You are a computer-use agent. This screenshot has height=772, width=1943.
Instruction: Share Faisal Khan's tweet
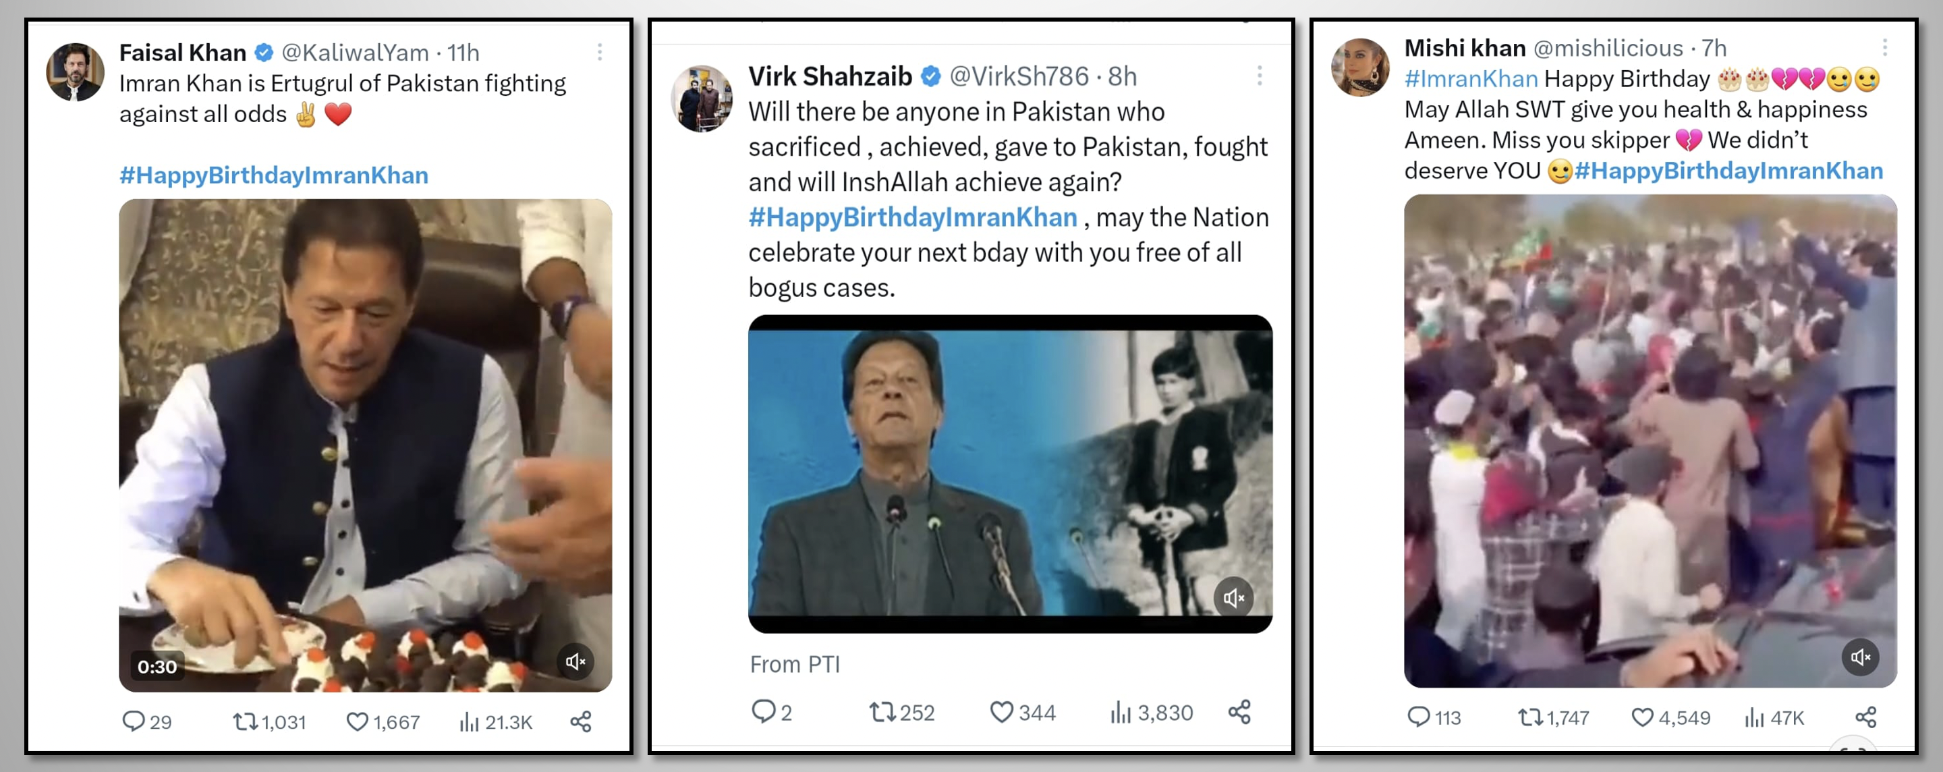click(581, 721)
